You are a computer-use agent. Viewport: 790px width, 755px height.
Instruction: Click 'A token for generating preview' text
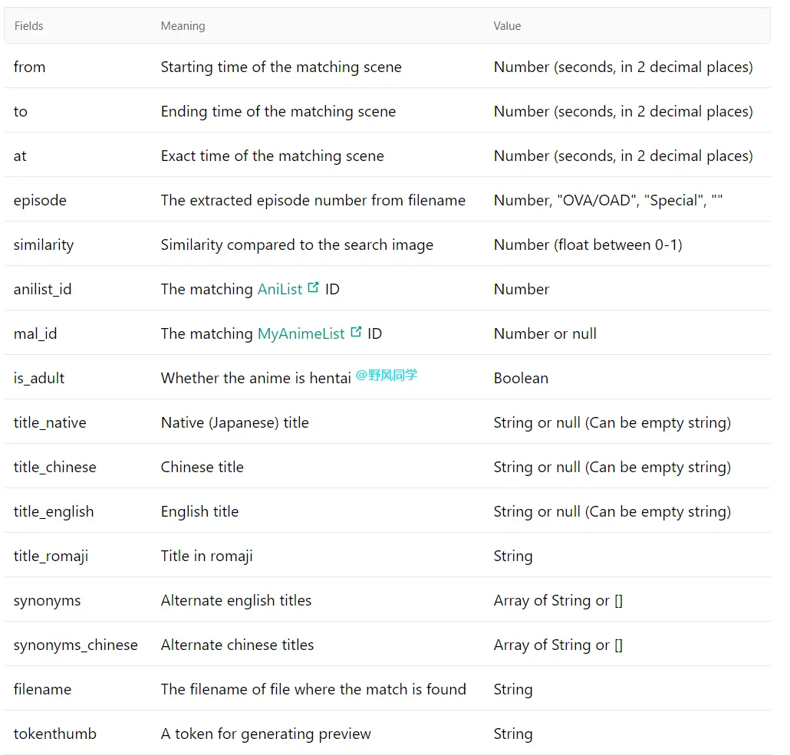coord(265,734)
